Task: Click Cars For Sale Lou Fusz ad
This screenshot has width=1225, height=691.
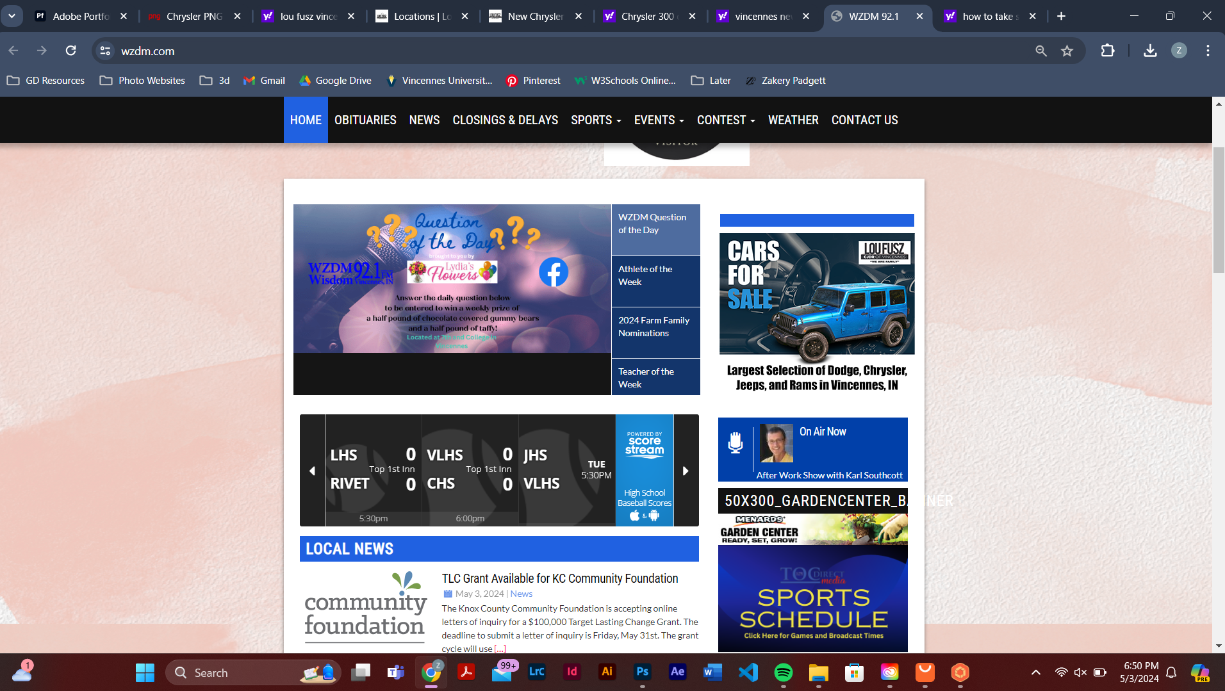Action: click(817, 313)
